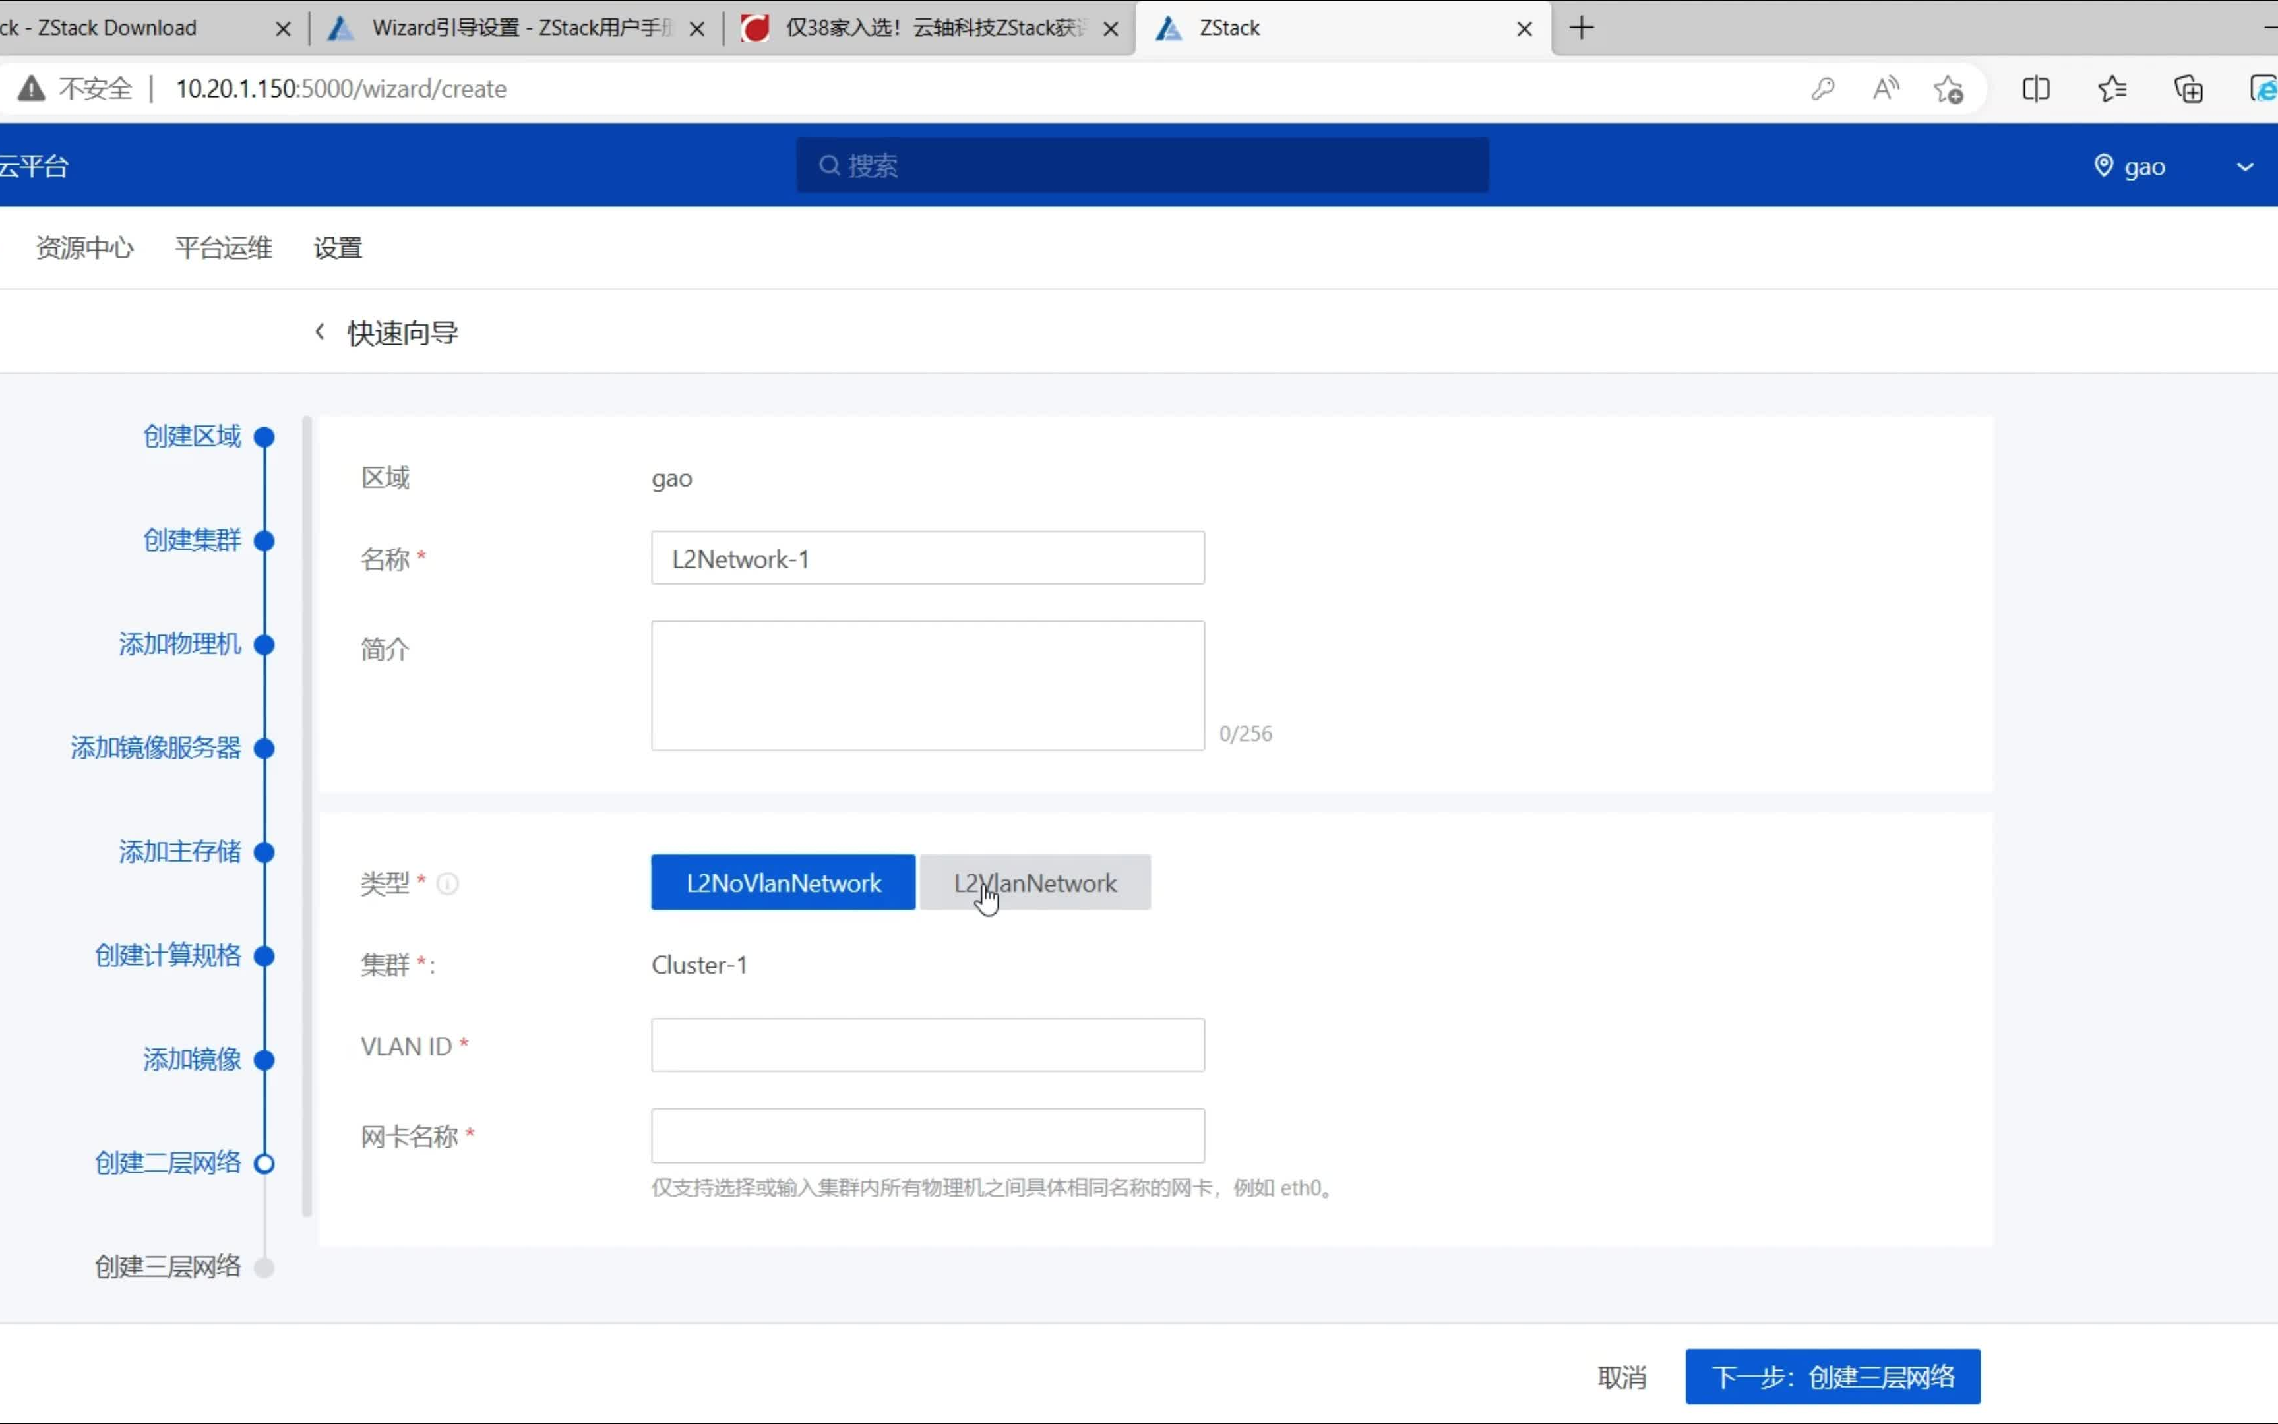Viewport: 2278px width, 1424px height.
Task: Open the zone location picker for gao
Action: coord(2105,165)
